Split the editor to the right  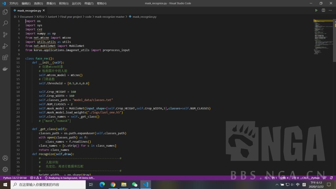coord(323,10)
